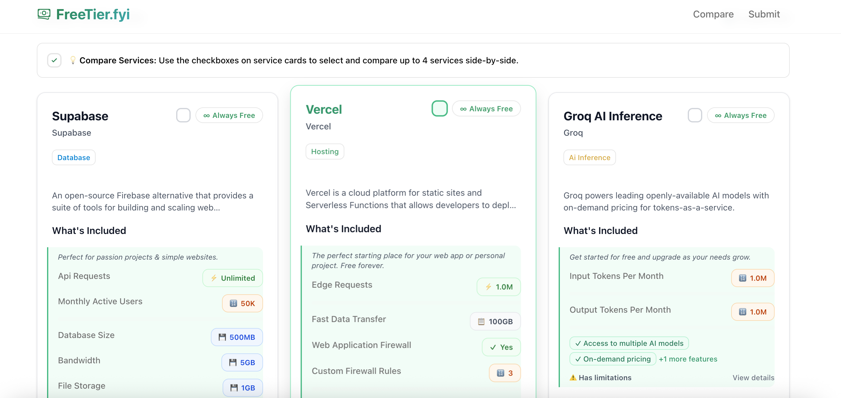Toggle the Compare Services checkbox in banner
This screenshot has height=398, width=841.
54,60
